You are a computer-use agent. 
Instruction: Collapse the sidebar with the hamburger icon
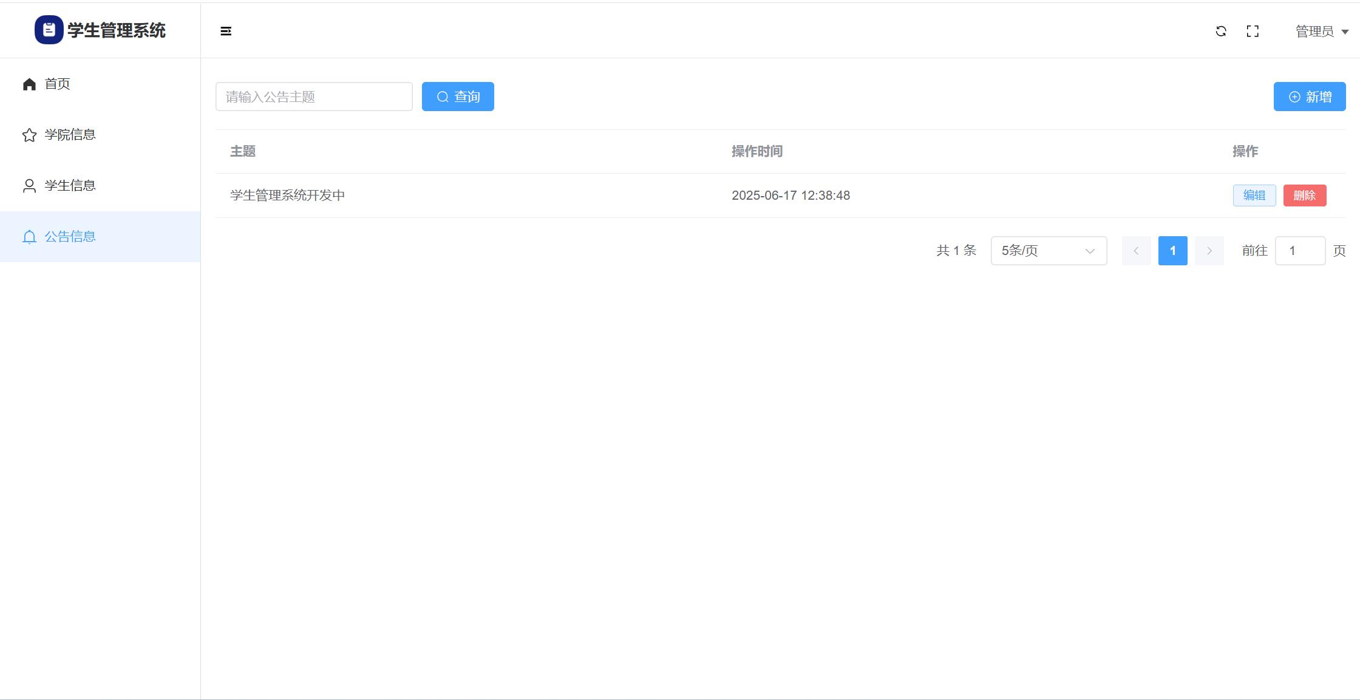click(226, 31)
